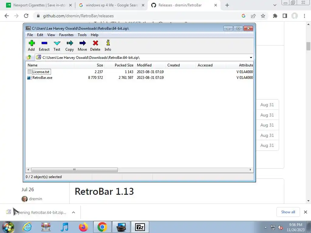The height and width of the screenshot is (233, 311).
Task: Click 7-Zip horizontal scrollbar thumb
Action: (74, 170)
